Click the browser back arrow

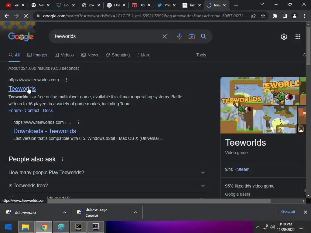(7, 16)
